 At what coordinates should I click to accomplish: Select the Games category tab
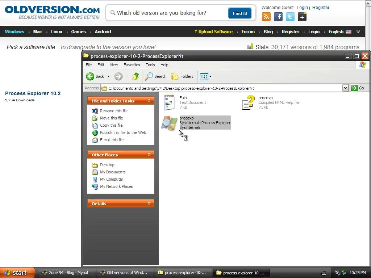79,32
